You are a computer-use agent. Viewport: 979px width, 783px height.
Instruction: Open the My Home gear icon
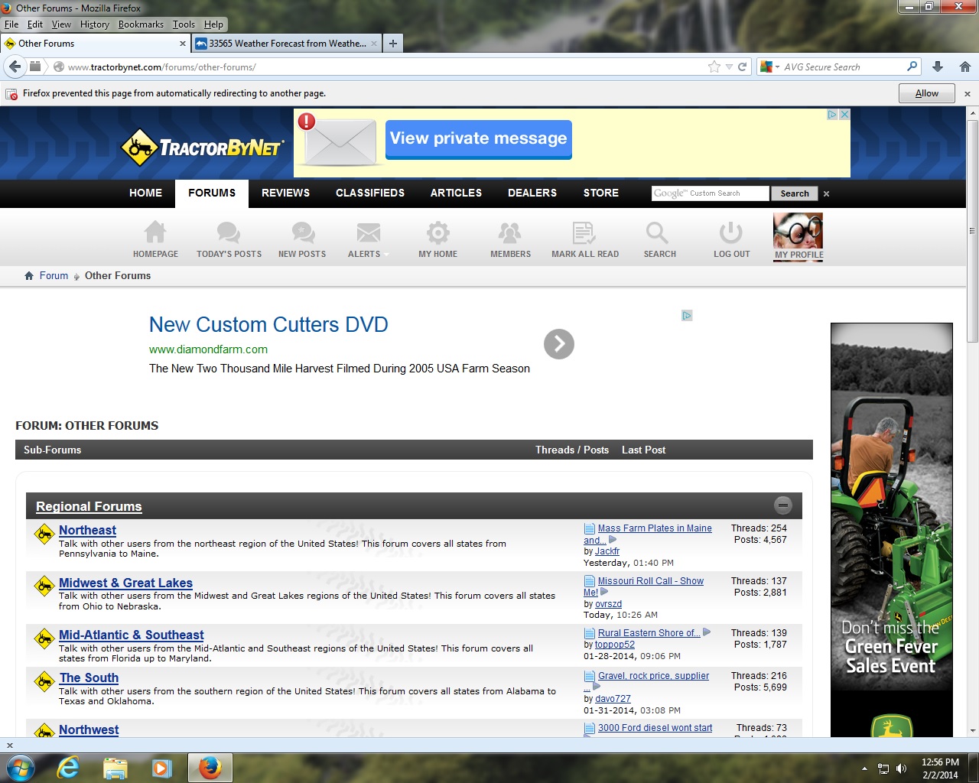[437, 232]
